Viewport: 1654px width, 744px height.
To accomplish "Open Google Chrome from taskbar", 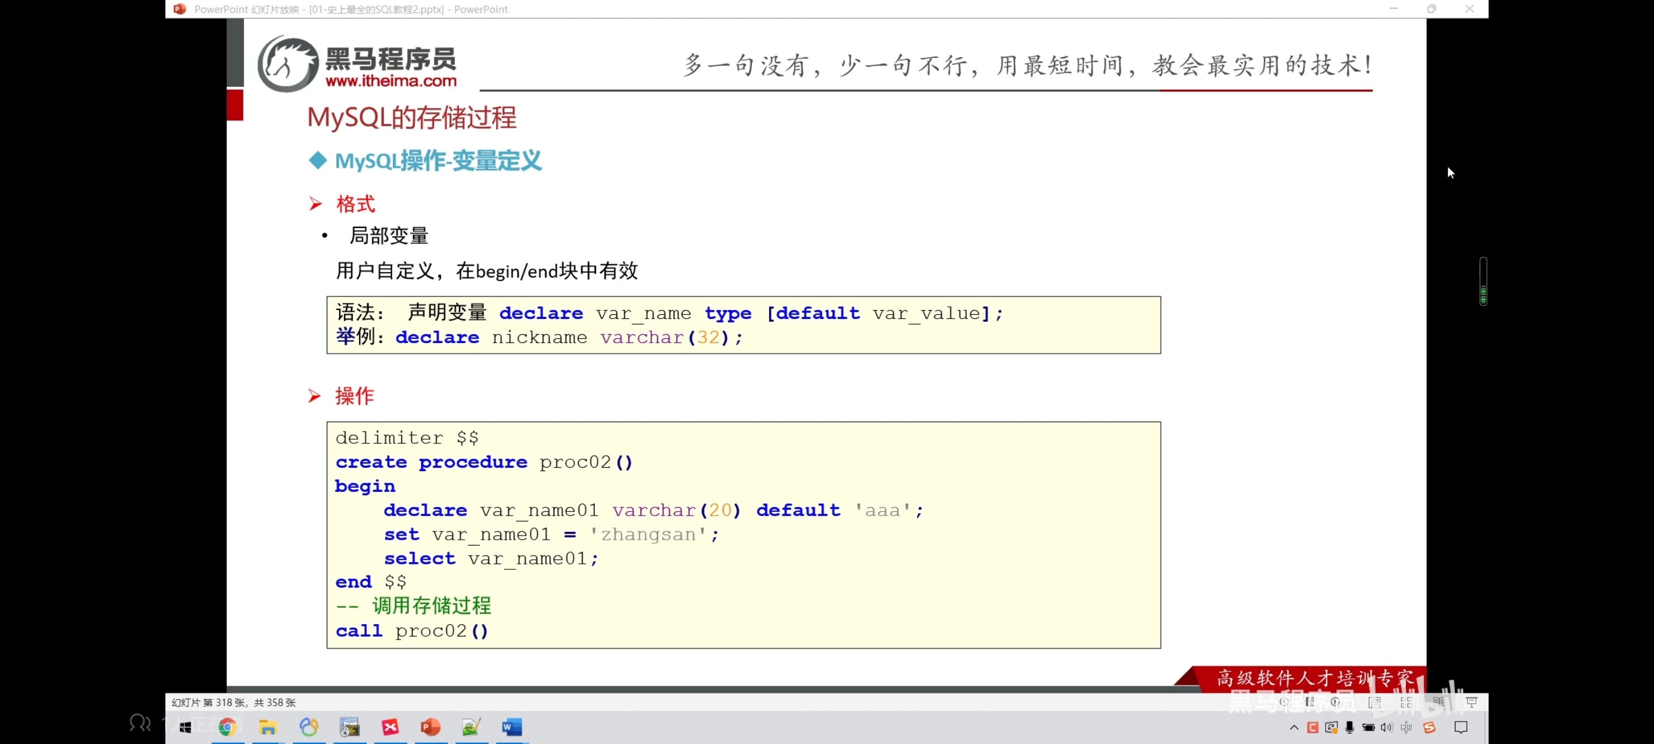I will (227, 727).
